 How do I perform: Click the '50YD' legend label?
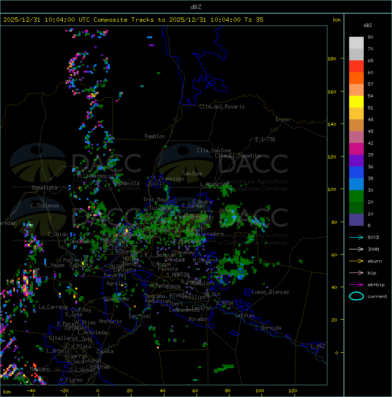point(373,237)
